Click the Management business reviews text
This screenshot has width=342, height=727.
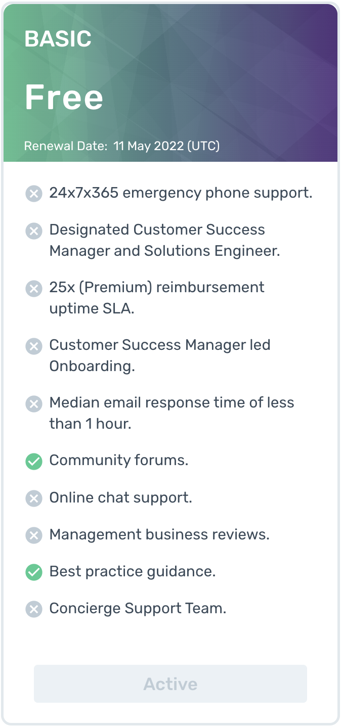pos(159,535)
